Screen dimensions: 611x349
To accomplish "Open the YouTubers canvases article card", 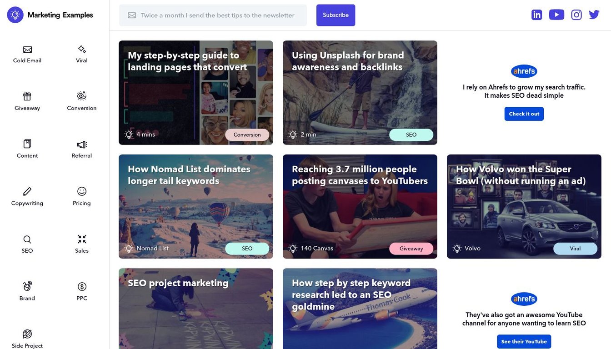I will tap(360, 207).
